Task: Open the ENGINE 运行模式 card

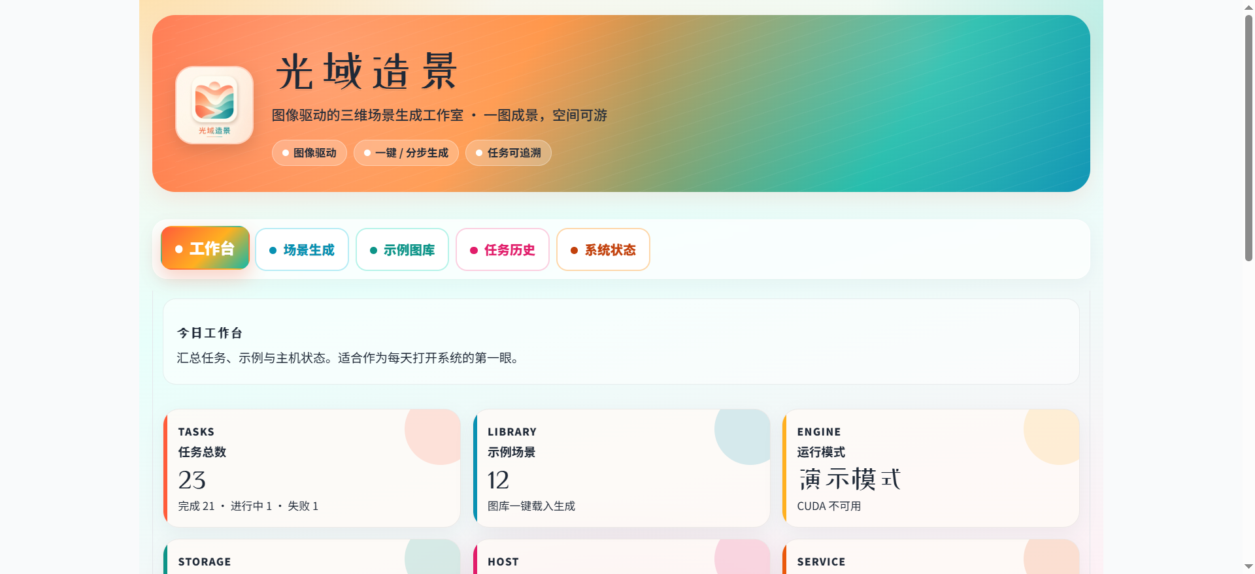Action: [x=931, y=468]
